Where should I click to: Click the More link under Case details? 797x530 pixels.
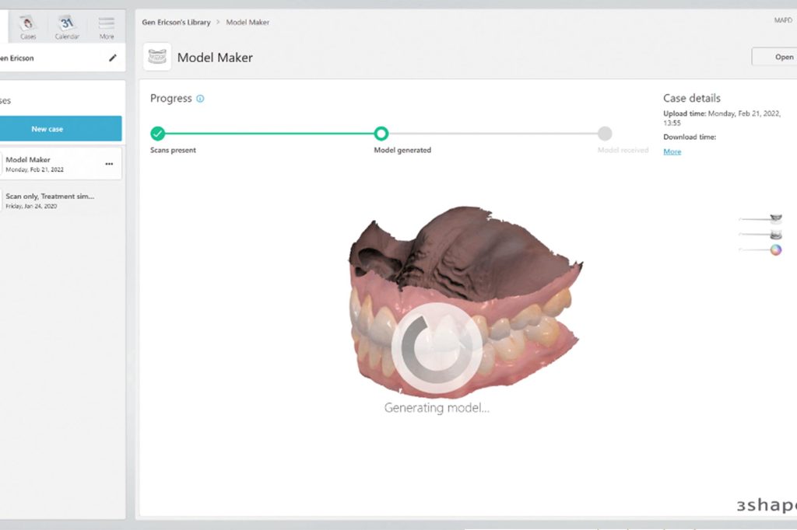pos(672,152)
